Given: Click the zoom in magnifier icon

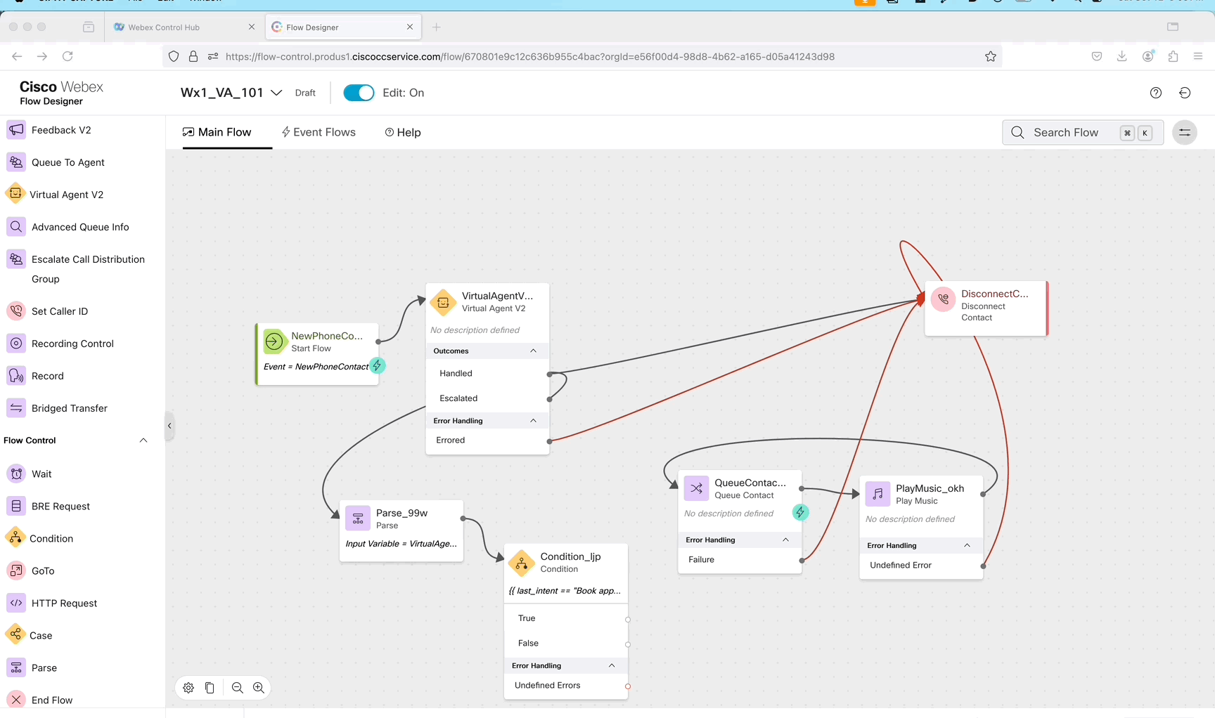Looking at the screenshot, I should click(x=259, y=688).
